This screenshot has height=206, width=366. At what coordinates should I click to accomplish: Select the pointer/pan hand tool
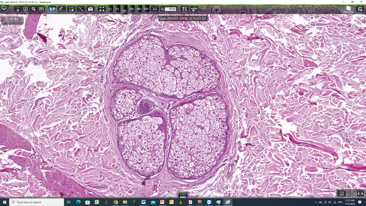[x=52, y=9]
